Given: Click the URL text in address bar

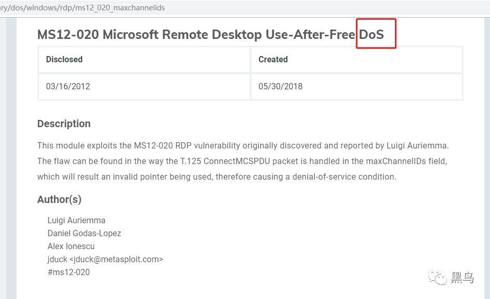Looking at the screenshot, I should click(83, 8).
